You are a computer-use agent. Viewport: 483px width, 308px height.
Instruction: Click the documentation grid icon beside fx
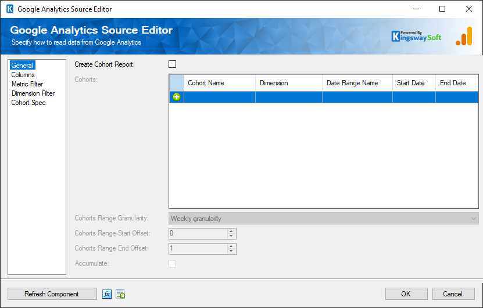point(120,294)
